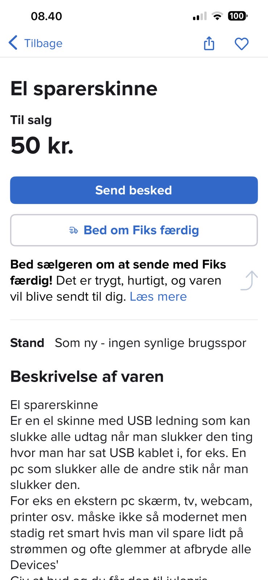
Task: Open the Læs mere link
Action: pyautogui.click(x=158, y=297)
